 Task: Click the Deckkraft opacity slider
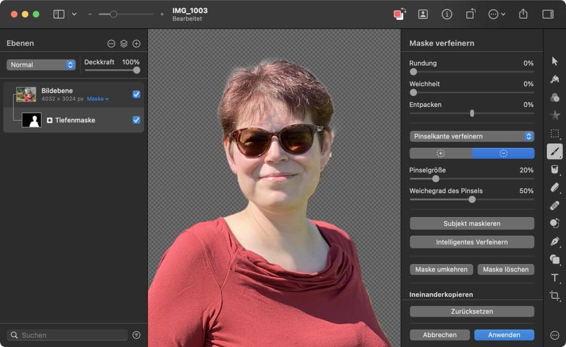tap(112, 71)
